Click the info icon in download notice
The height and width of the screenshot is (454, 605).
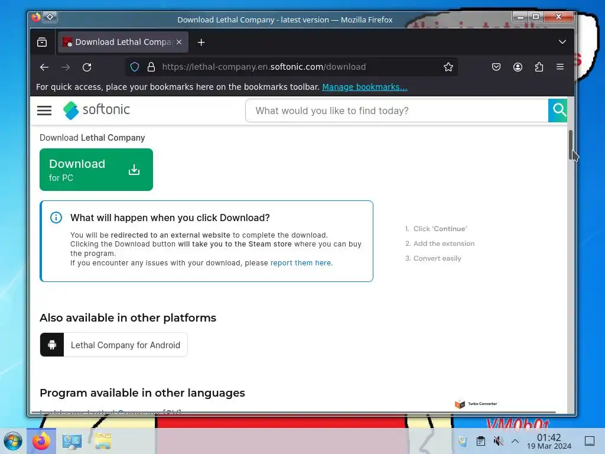pyautogui.click(x=56, y=218)
